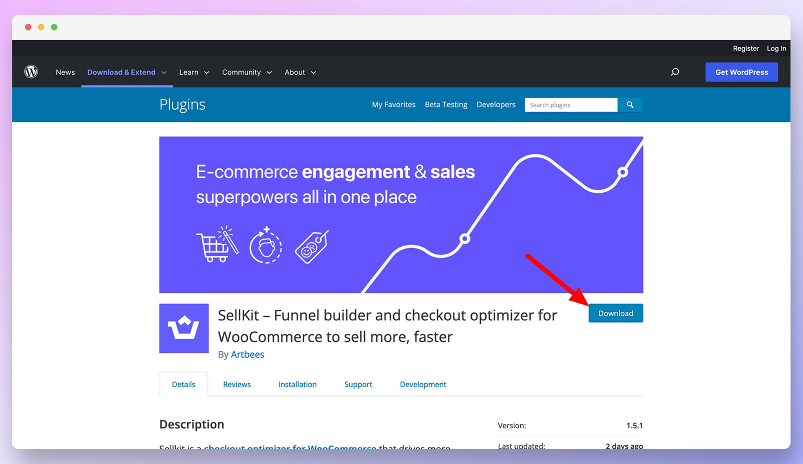The width and height of the screenshot is (803, 464).
Task: Switch to the Reviews tab
Action: tap(236, 384)
